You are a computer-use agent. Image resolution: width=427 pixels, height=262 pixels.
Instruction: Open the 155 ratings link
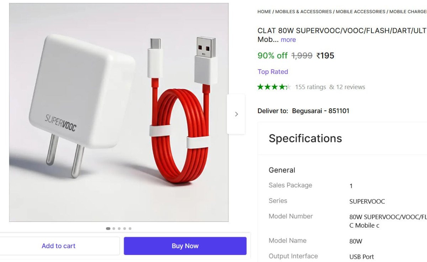(x=310, y=87)
